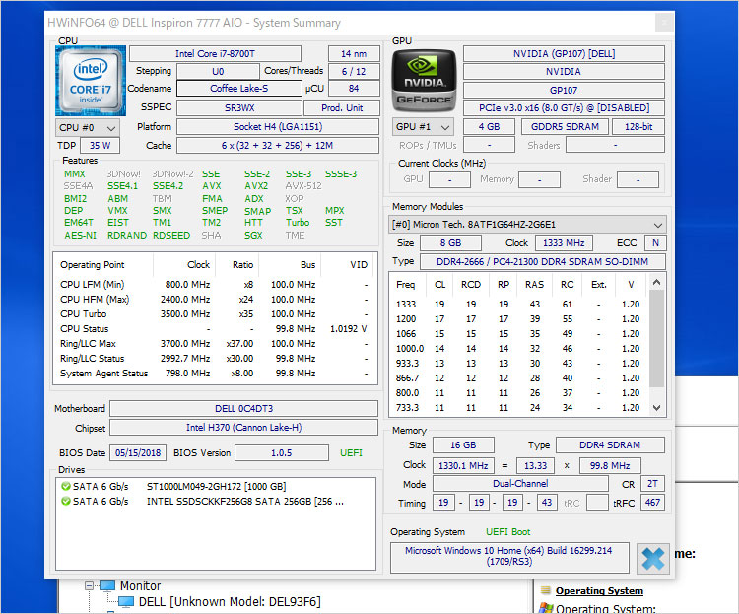Click the Intel H370 (Cannon Lake-H) chipset field
Image resolution: width=739 pixels, height=614 pixels.
(x=243, y=428)
